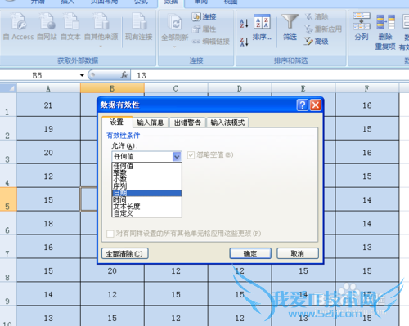
Task: Click the Connections (连接) ribbon button
Action: (x=204, y=17)
